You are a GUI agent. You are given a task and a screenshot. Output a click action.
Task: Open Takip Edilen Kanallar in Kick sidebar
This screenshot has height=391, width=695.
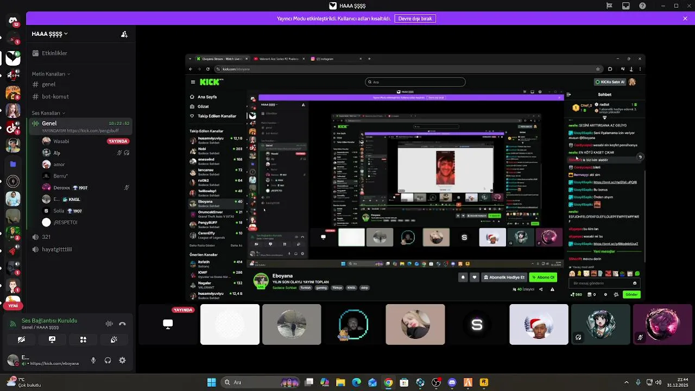(217, 116)
